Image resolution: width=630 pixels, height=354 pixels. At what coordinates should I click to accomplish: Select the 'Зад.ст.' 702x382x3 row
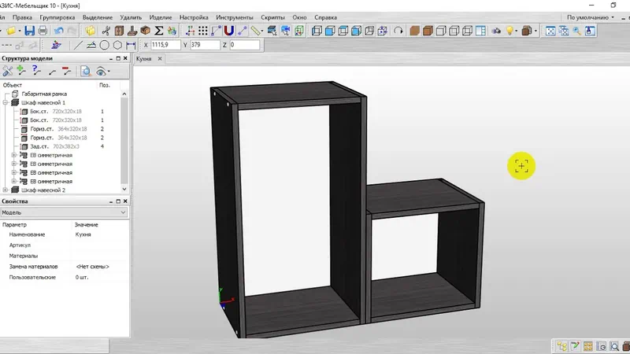[54, 146]
